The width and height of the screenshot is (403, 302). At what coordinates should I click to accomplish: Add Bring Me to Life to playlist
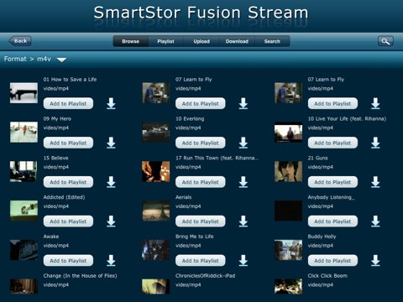click(201, 261)
